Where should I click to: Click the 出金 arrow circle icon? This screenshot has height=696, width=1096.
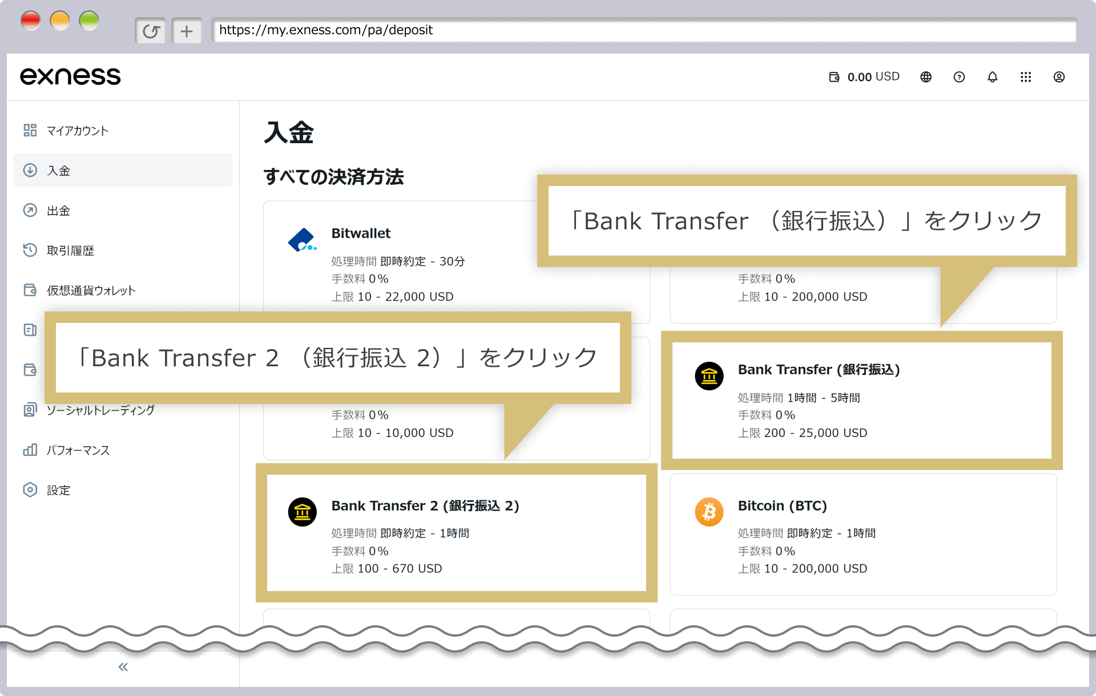(30, 211)
